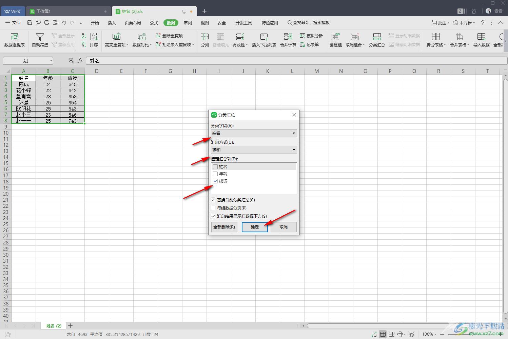The width and height of the screenshot is (508, 339).
Task: Click the zoom out minus on slider
Action: 442,334
